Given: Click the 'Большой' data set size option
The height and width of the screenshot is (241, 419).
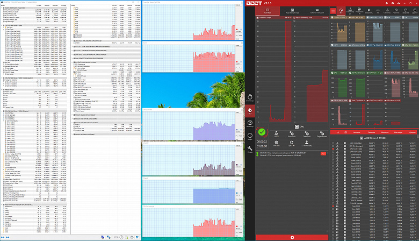Looking at the screenshot, I should tap(292, 134).
